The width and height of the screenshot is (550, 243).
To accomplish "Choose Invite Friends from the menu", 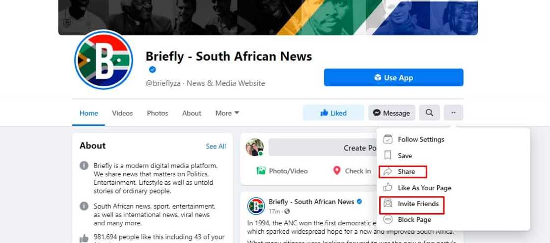I will click(418, 203).
